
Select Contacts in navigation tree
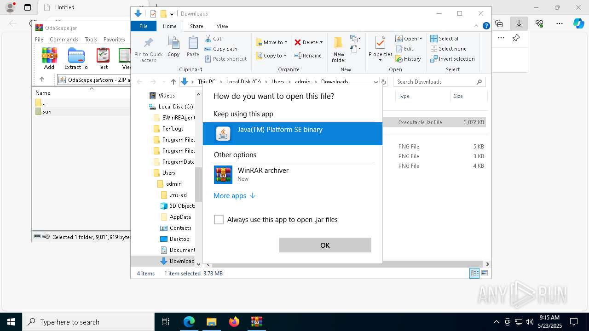pyautogui.click(x=176, y=228)
